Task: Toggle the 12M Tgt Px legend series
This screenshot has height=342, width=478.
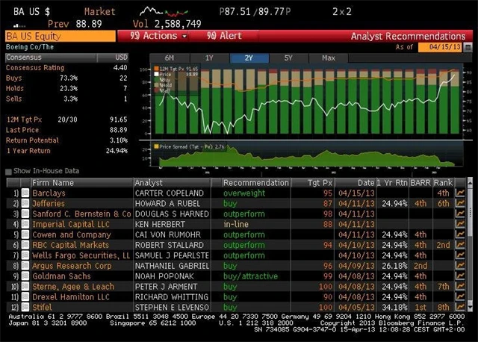Action: tap(155, 69)
